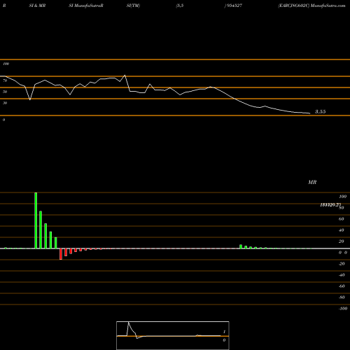This screenshot has width=350, height=350.
Task: Click the '1' label in the mini chart
Action: 224,332
